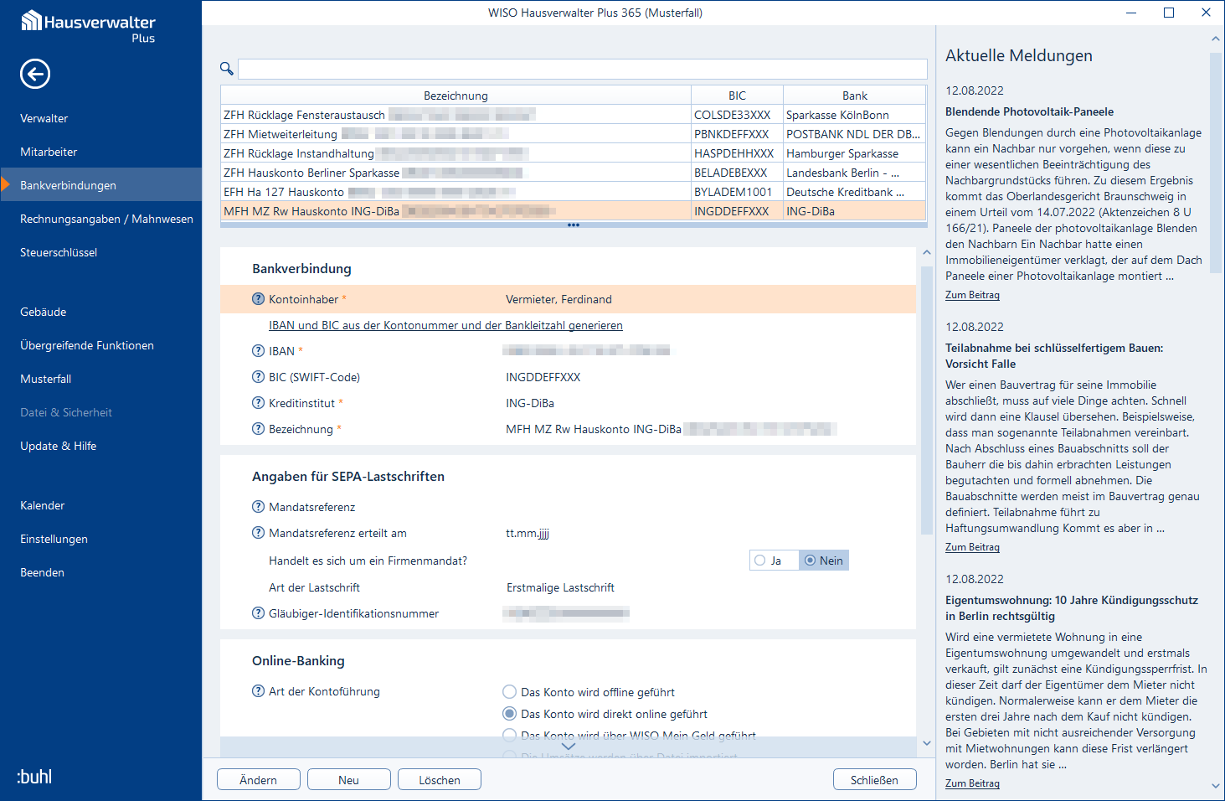Click the Hausverwalter Plus logo
1225x801 pixels.
(x=88, y=26)
